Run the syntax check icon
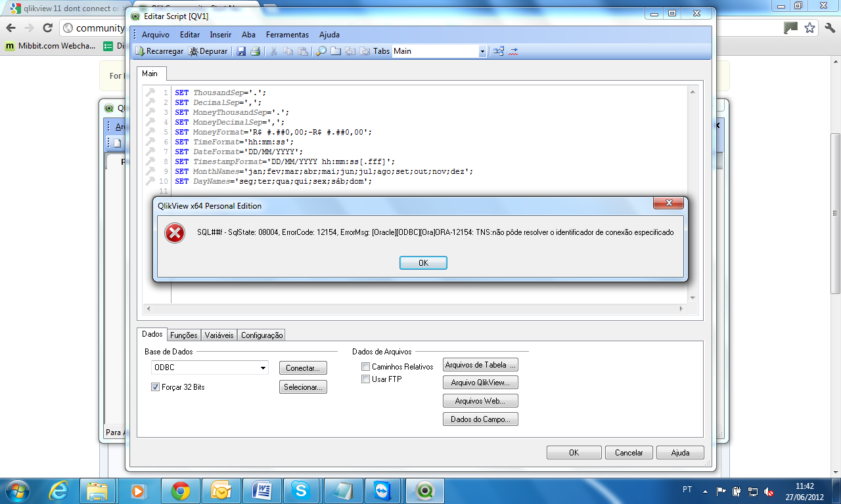 coord(513,51)
